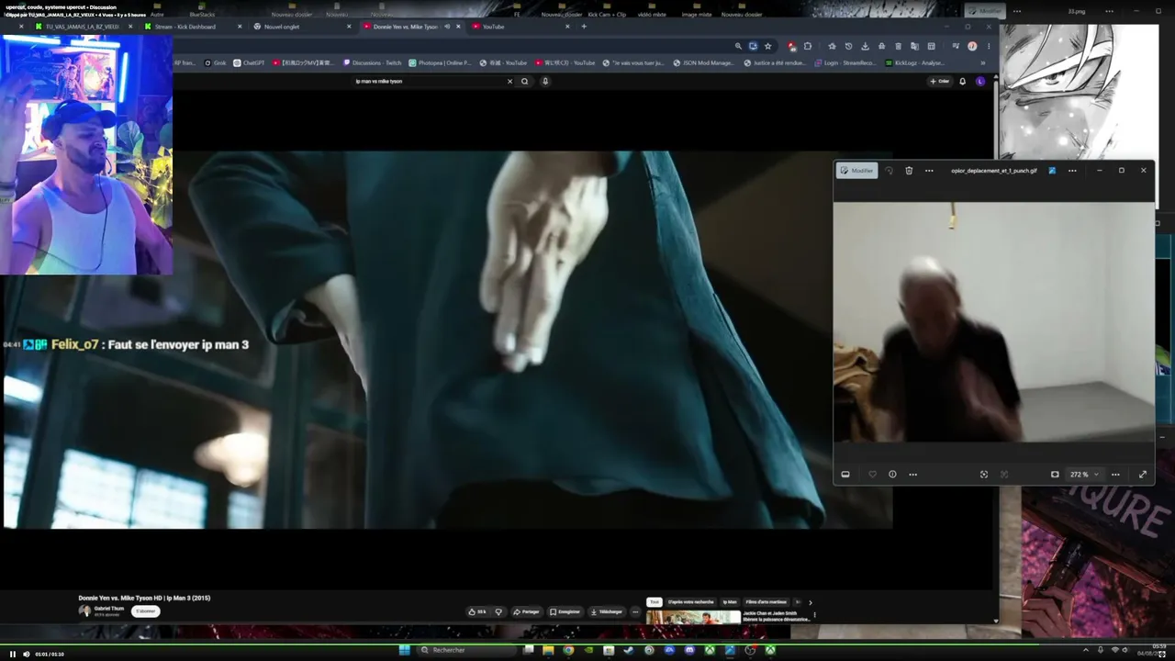Open Steam from the taskbar
Viewport: 1175px width, 661px height.
pos(629,650)
